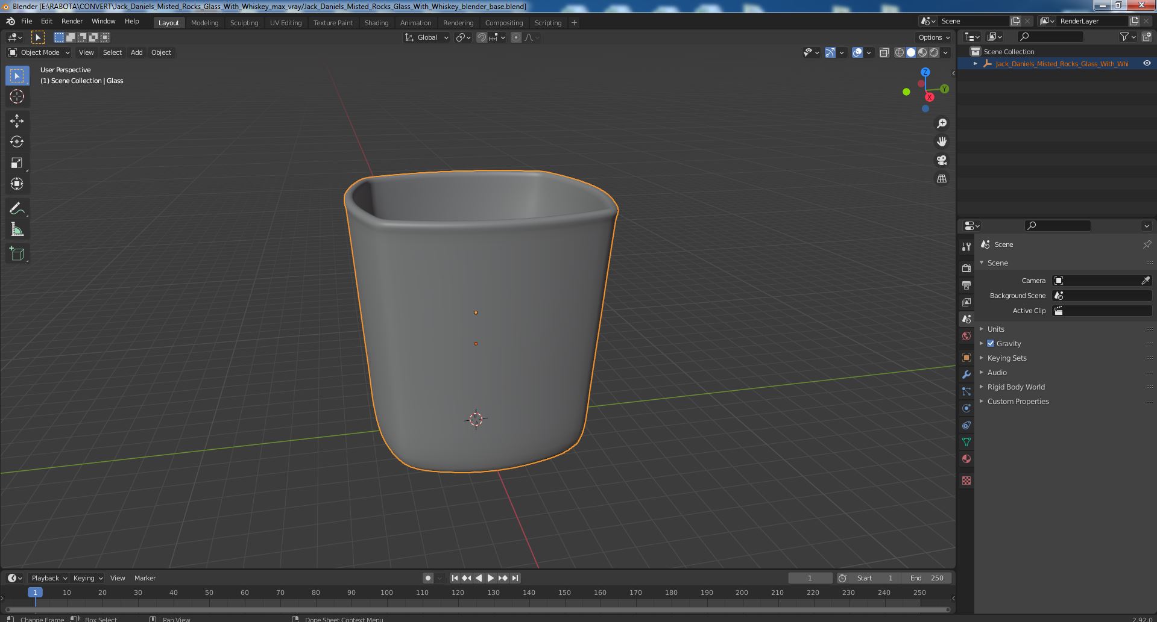
Task: Click the zoom view magnifier icon
Action: click(941, 123)
